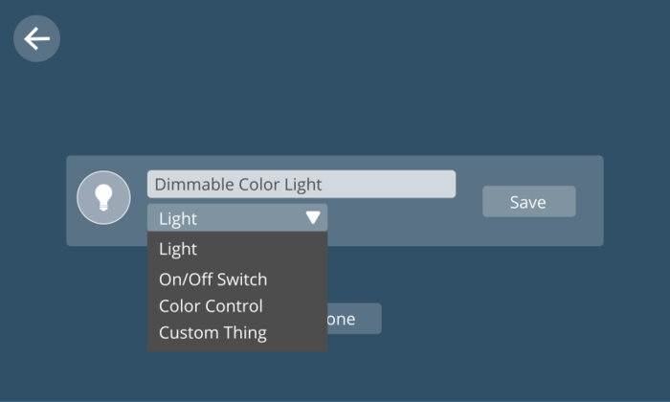
Task: Click the back arrow button
Action: coord(36,38)
